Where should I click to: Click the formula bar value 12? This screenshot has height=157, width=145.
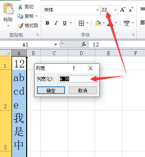96,45
